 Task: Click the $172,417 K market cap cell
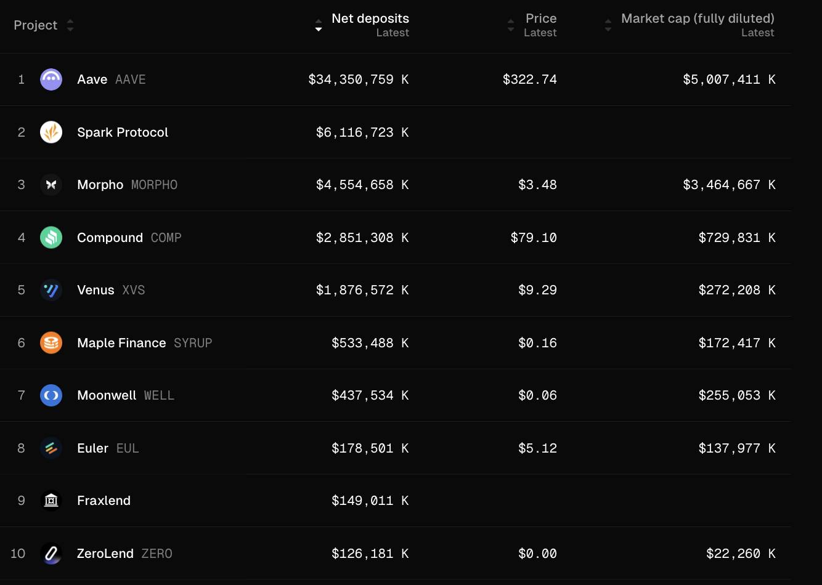click(737, 343)
